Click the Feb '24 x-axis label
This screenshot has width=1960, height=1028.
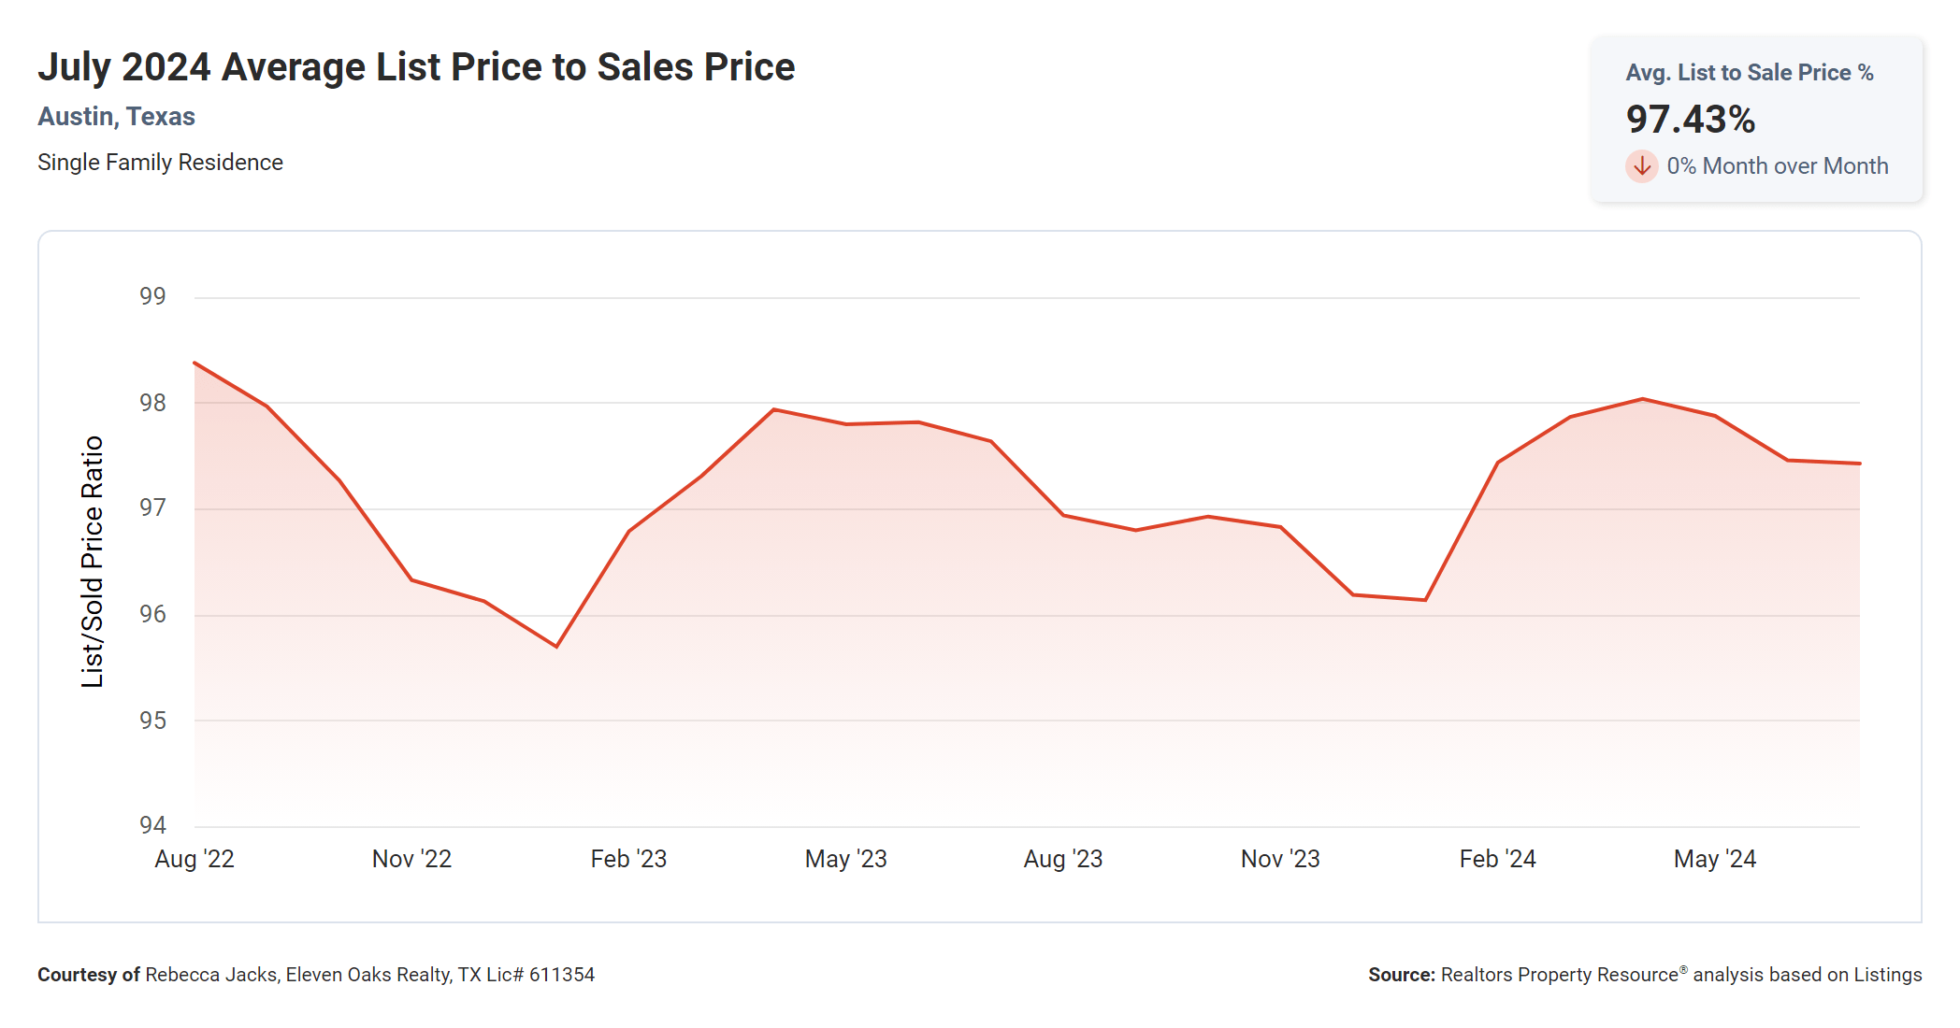(1497, 859)
